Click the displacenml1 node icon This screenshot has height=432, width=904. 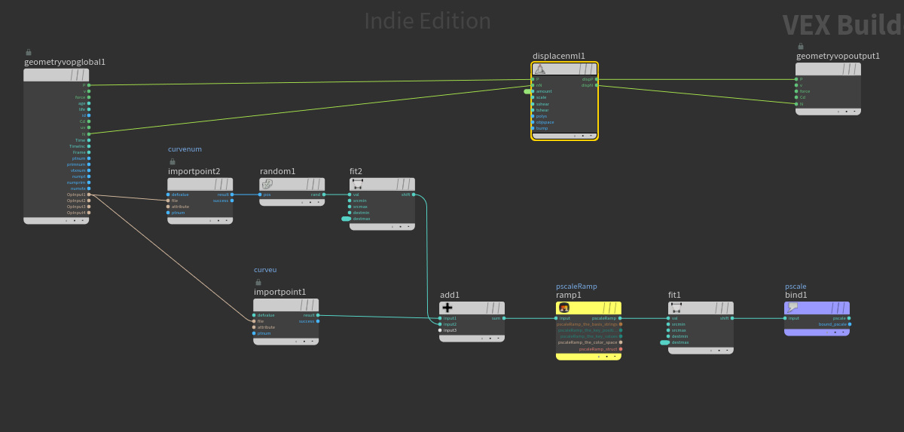[x=539, y=69]
